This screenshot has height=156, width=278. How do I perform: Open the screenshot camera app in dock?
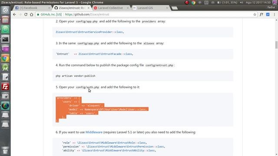point(5,96)
